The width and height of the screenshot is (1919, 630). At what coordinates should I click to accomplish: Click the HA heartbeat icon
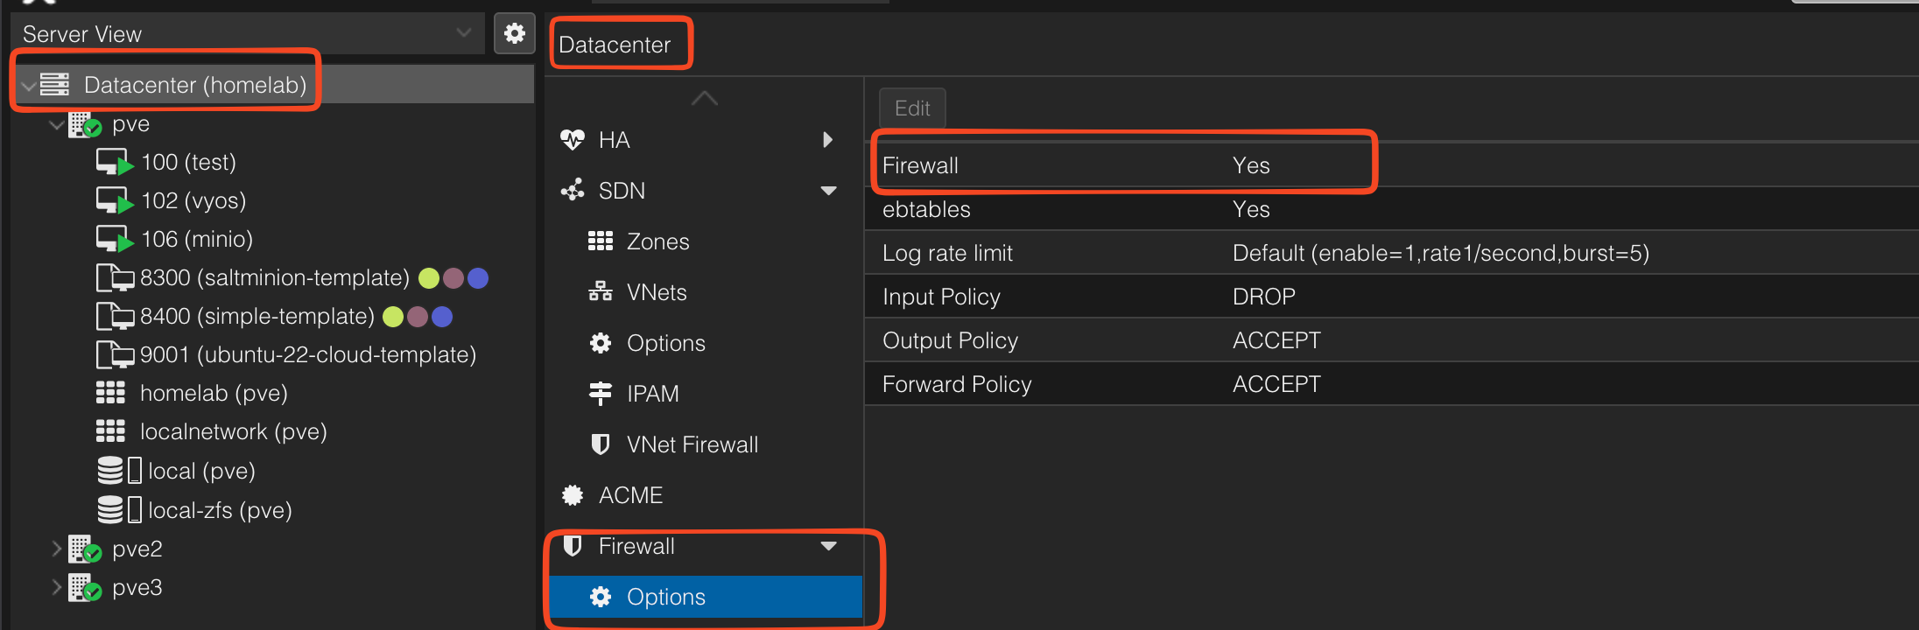pyautogui.click(x=573, y=140)
